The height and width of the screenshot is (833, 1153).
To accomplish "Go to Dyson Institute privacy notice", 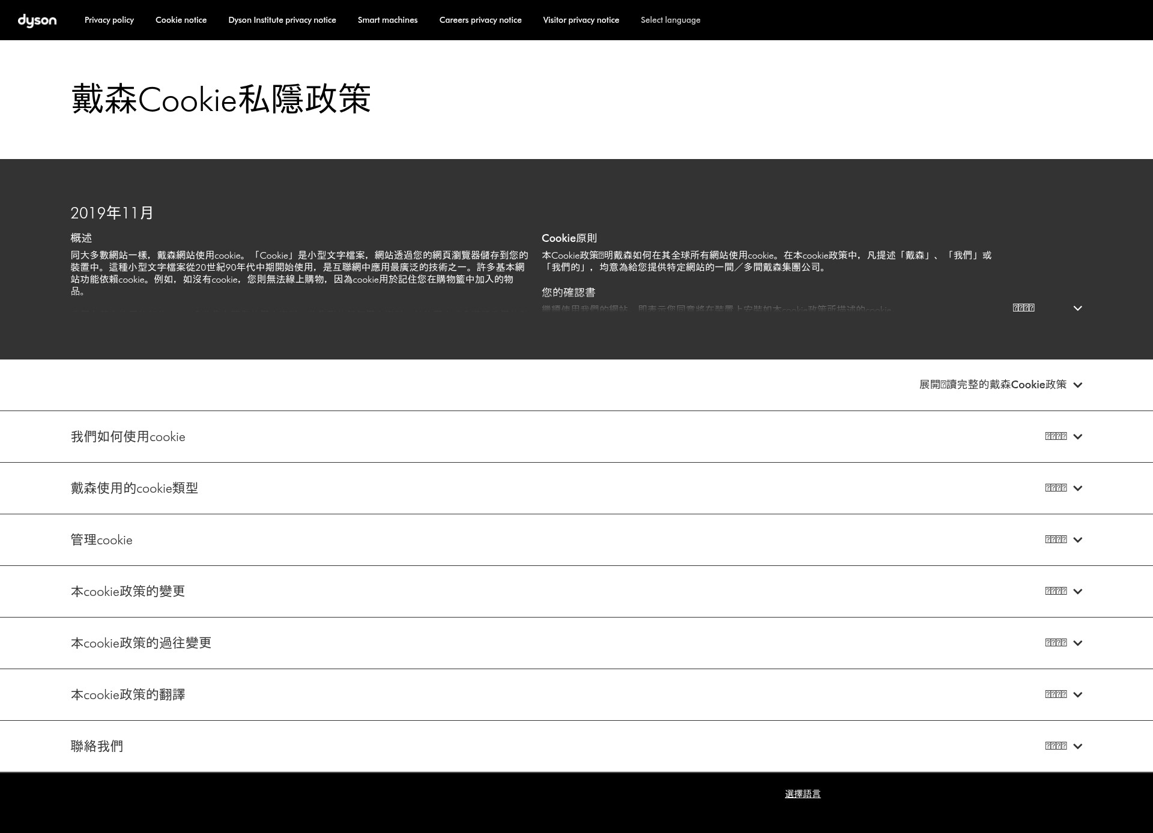I will 282,20.
